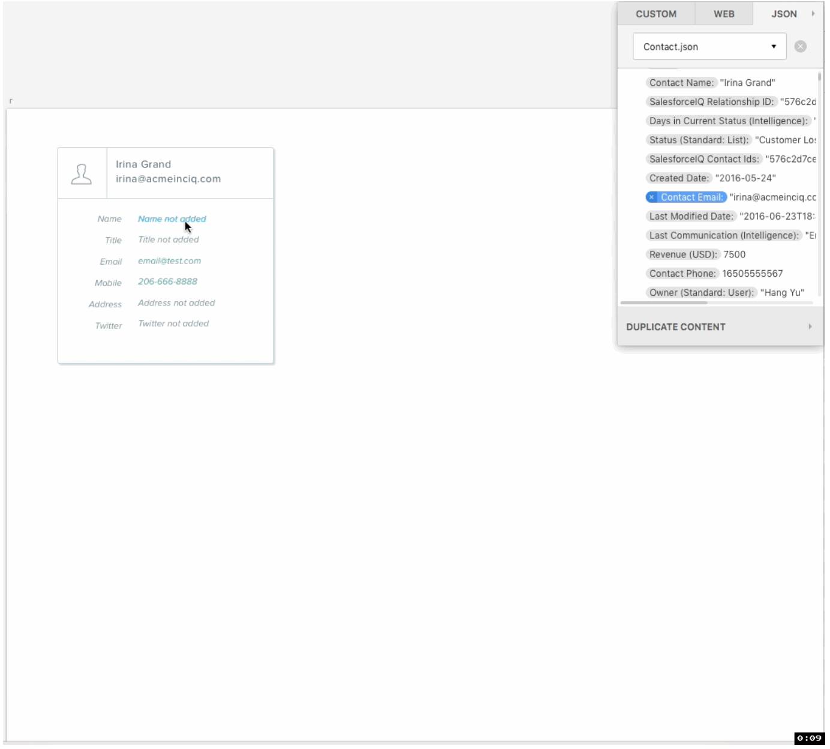This screenshot has height=749, width=830.
Task: Click the Address label on the card
Action: click(106, 304)
